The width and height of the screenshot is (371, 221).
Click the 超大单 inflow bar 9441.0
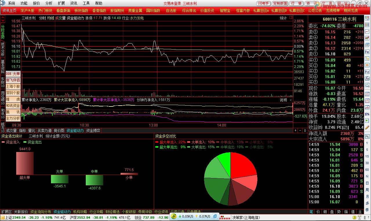tap(25, 163)
